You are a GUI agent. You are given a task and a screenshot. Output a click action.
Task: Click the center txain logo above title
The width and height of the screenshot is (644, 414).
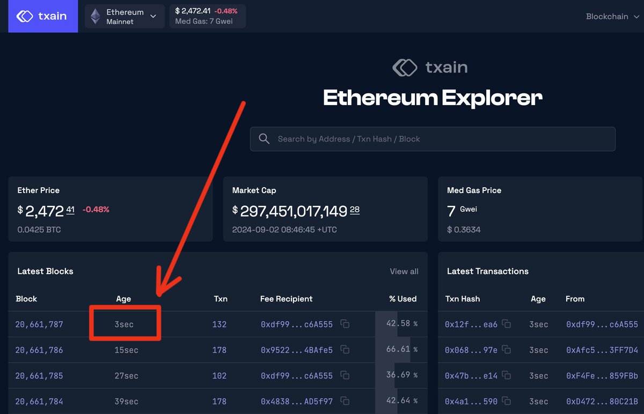[430, 67]
